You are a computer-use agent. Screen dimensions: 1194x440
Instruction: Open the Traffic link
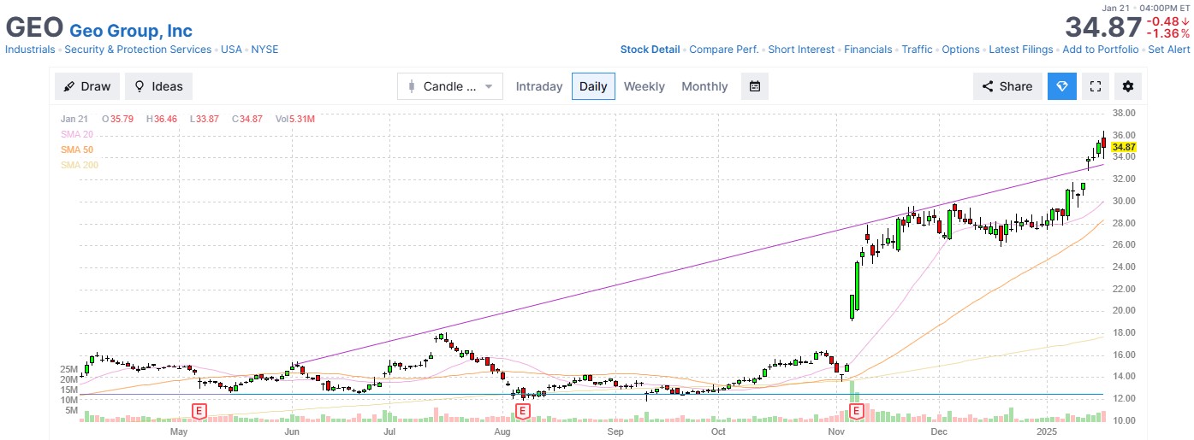pyautogui.click(x=917, y=50)
